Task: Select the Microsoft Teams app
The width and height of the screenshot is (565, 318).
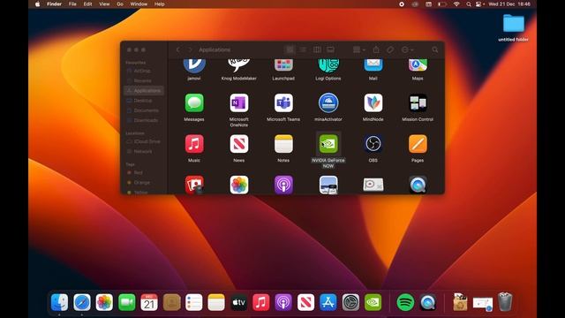Action: pos(283,103)
